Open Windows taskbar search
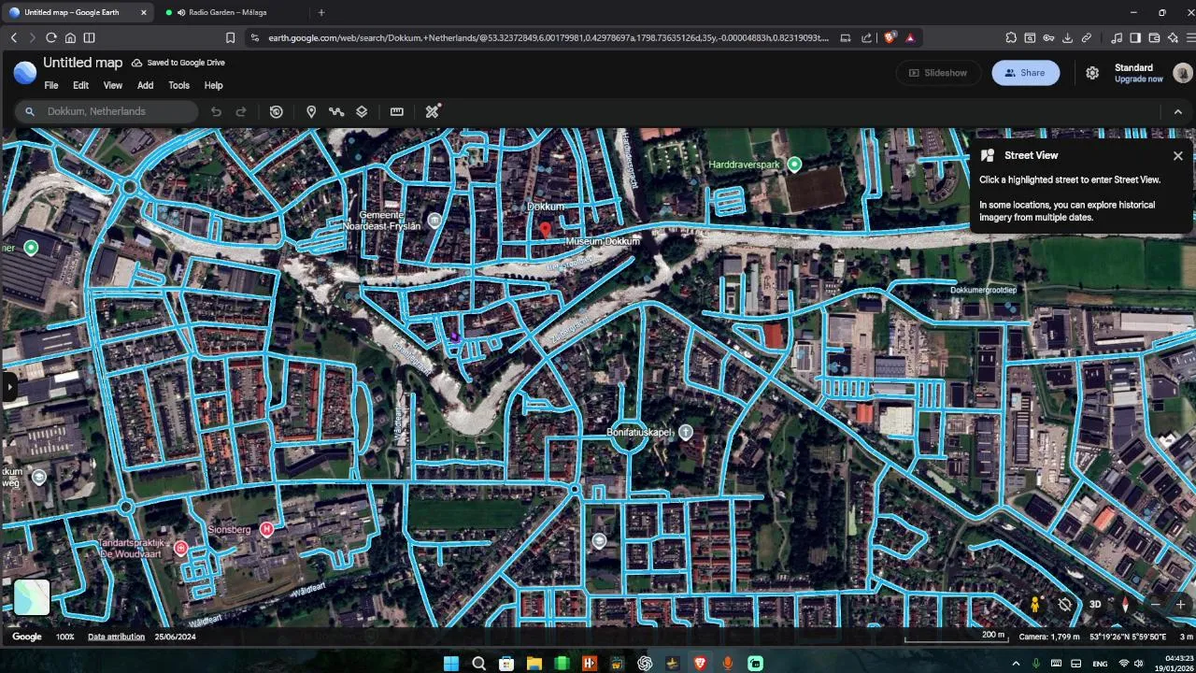The width and height of the screenshot is (1196, 673). point(478,664)
